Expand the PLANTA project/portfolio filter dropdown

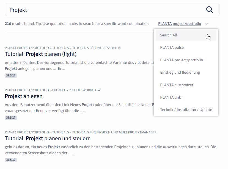(x=180, y=24)
